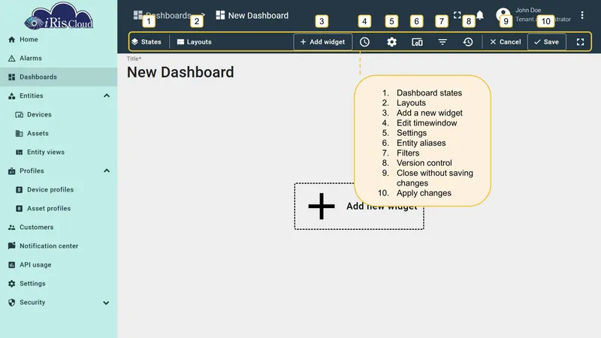Viewport: 601px width, 338px height.
Task: Edit the New Dashboard title field
Action: [180, 72]
